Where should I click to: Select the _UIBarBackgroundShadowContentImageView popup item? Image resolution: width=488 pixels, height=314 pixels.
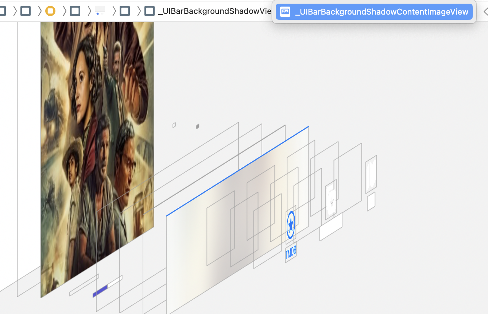(374, 12)
